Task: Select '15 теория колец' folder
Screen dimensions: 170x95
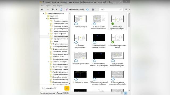Action: click(x=58, y=57)
